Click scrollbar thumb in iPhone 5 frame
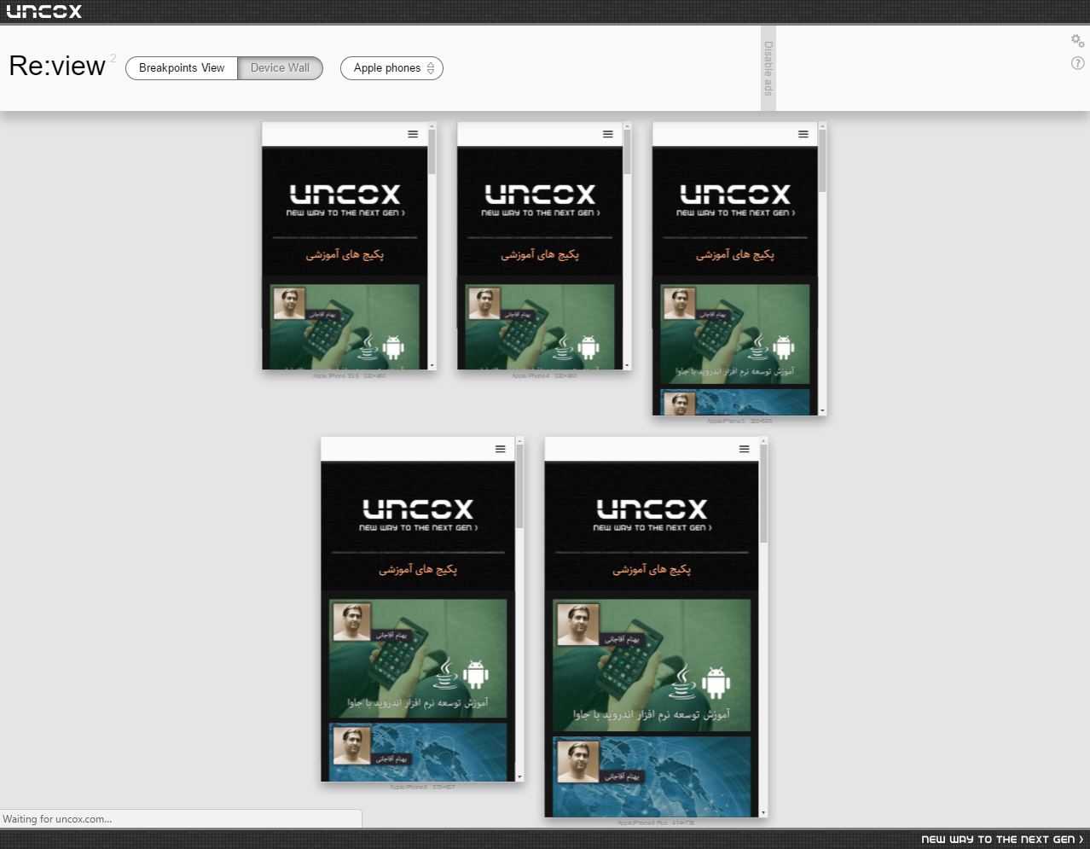1090x849 pixels. pos(822,160)
